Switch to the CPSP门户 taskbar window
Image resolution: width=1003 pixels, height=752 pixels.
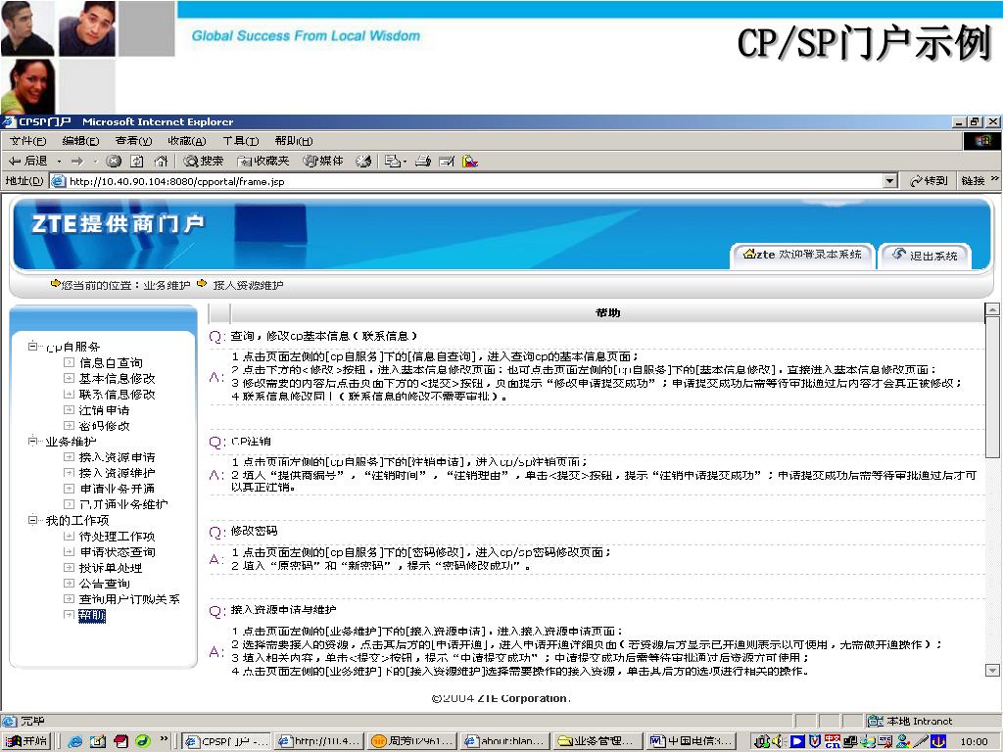click(227, 741)
